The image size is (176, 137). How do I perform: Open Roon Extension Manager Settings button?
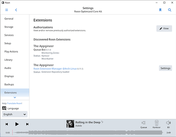[165, 68]
